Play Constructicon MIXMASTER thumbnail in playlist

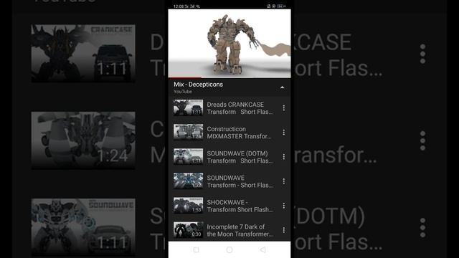(188, 132)
